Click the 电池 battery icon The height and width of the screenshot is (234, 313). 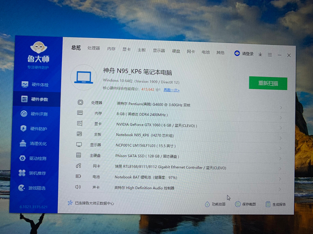tap(78, 176)
